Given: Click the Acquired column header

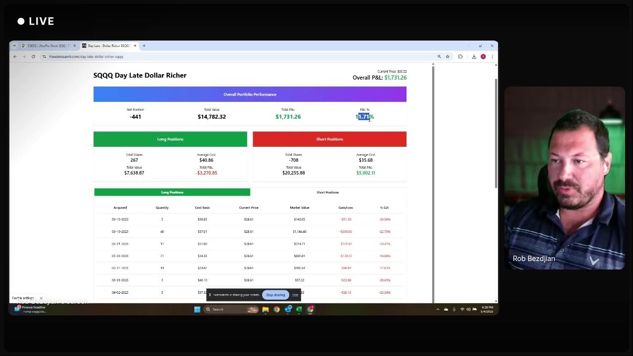Looking at the screenshot, I should [120, 208].
